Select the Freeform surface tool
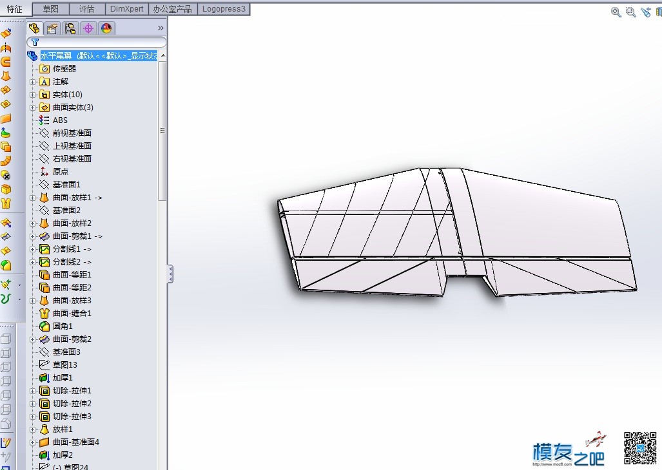Screen dimensions: 662x470 (x=6, y=133)
